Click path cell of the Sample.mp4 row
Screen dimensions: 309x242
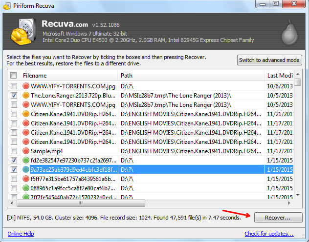(191, 151)
